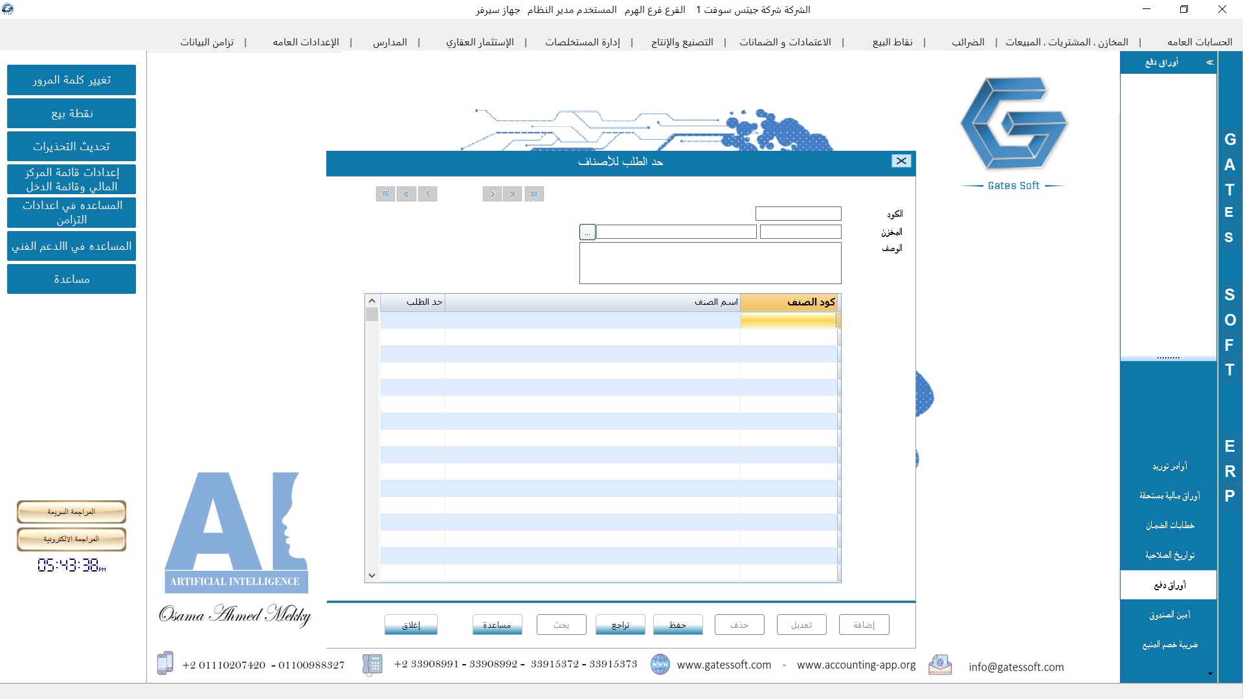Click the تعديل edit button
1243x699 pixels.
pos(801,625)
